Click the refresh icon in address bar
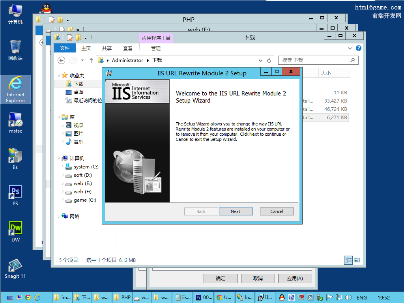404x303 pixels. [x=269, y=60]
